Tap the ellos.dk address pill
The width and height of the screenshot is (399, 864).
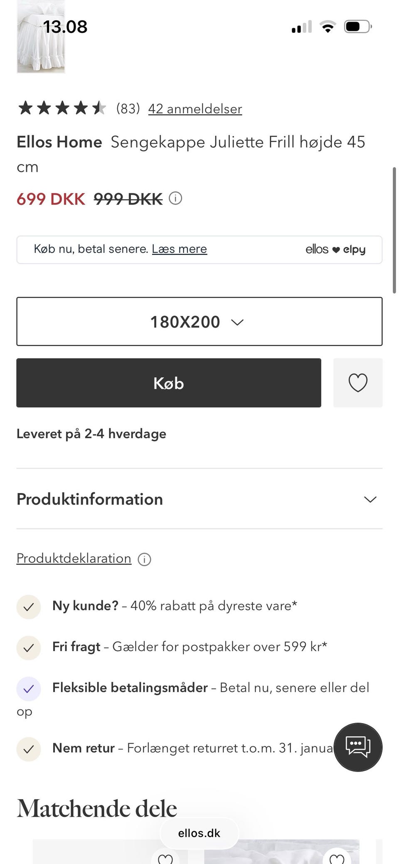coord(199,833)
